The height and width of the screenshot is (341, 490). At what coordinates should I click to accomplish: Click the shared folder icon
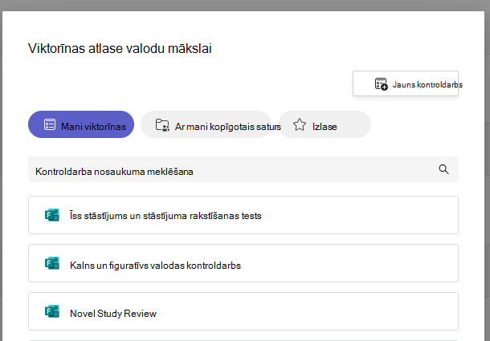tap(162, 125)
